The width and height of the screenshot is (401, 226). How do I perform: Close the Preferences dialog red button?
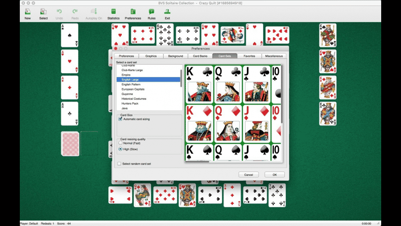click(116, 48)
